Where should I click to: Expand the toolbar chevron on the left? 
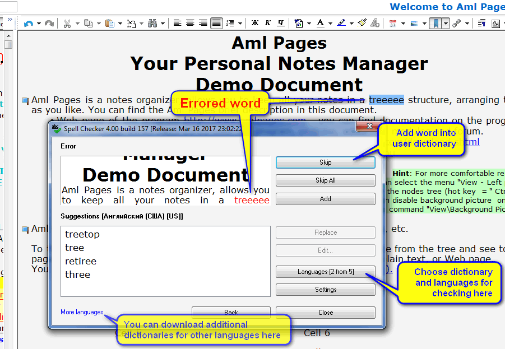tap(10, 19)
